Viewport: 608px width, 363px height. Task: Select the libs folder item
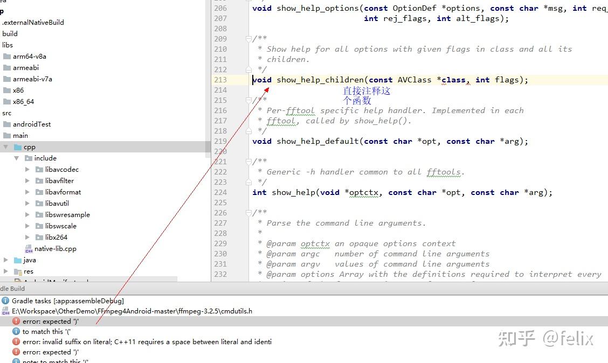coord(8,45)
